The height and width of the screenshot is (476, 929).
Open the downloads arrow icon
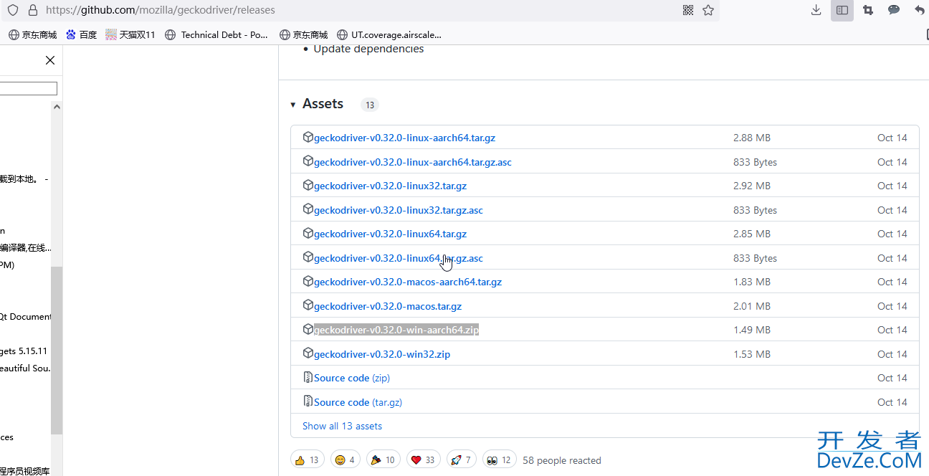pos(816,10)
